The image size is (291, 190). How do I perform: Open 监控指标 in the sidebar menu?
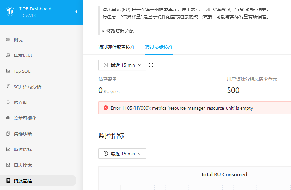pos(23,150)
